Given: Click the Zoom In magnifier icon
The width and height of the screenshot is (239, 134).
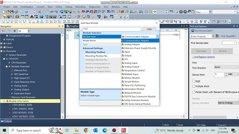Looking at the screenshot, I should (146, 12).
